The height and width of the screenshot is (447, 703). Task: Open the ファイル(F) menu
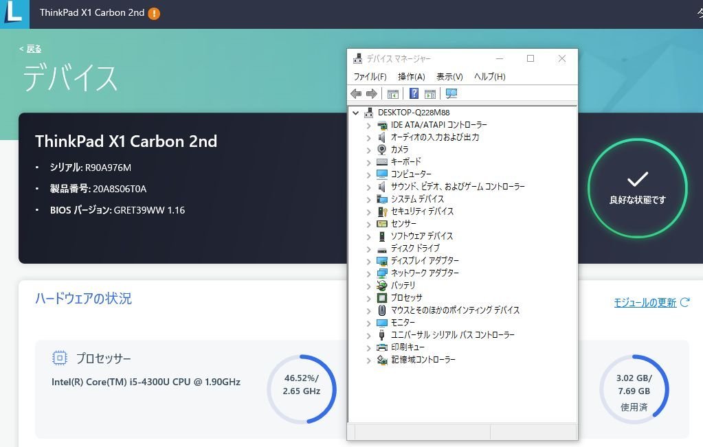(x=370, y=77)
